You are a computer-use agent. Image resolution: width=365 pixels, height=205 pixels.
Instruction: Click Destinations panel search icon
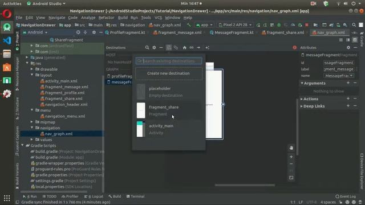tap(147, 47)
